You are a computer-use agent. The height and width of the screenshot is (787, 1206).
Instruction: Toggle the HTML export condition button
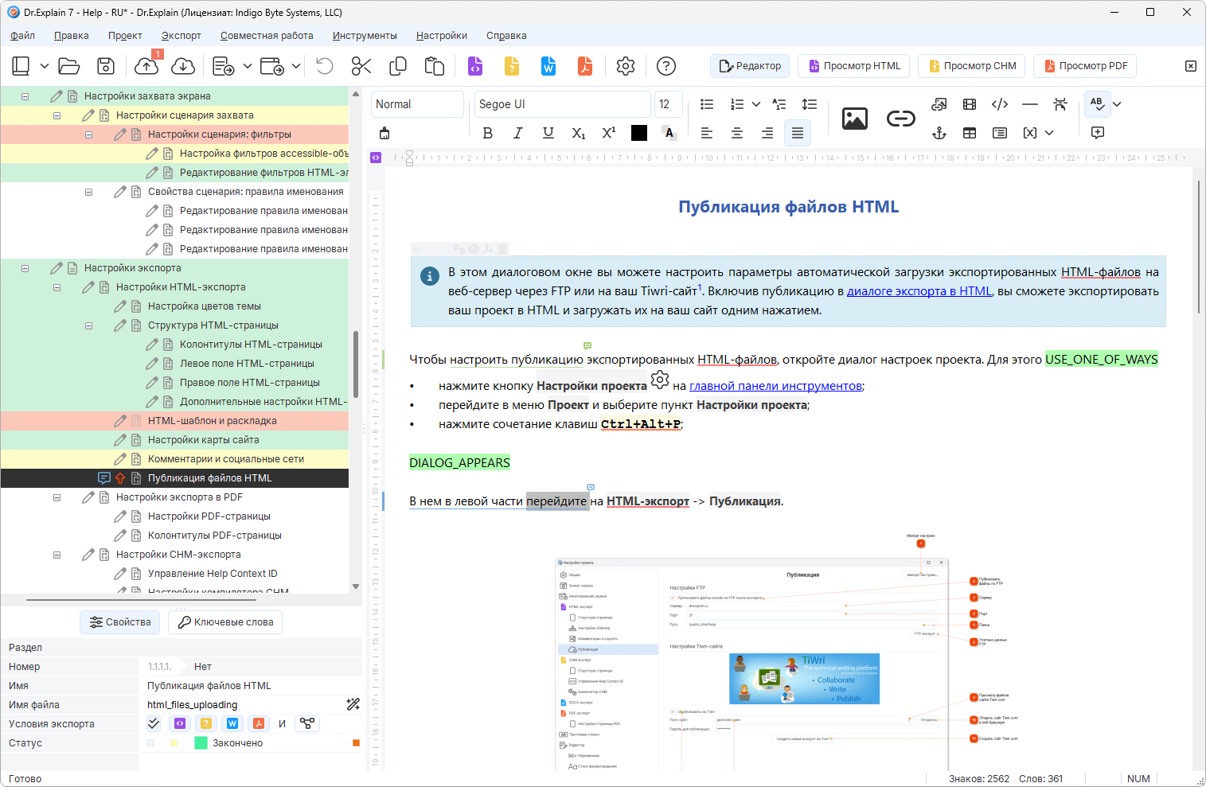[180, 723]
